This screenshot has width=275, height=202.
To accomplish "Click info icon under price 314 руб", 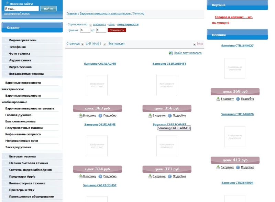I will tap(100, 177).
